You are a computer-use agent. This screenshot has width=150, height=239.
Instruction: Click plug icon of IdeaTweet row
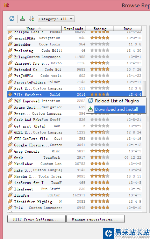point(10,189)
